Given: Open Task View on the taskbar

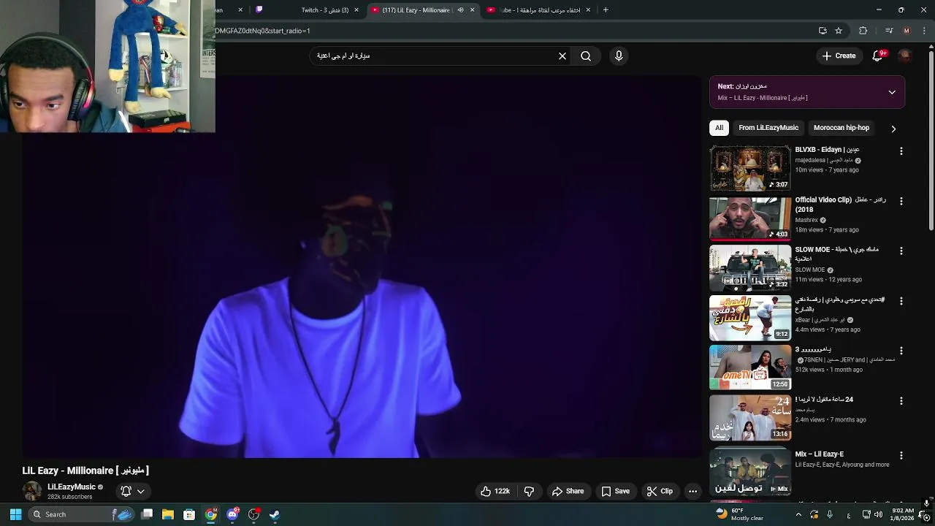Looking at the screenshot, I should (x=146, y=514).
